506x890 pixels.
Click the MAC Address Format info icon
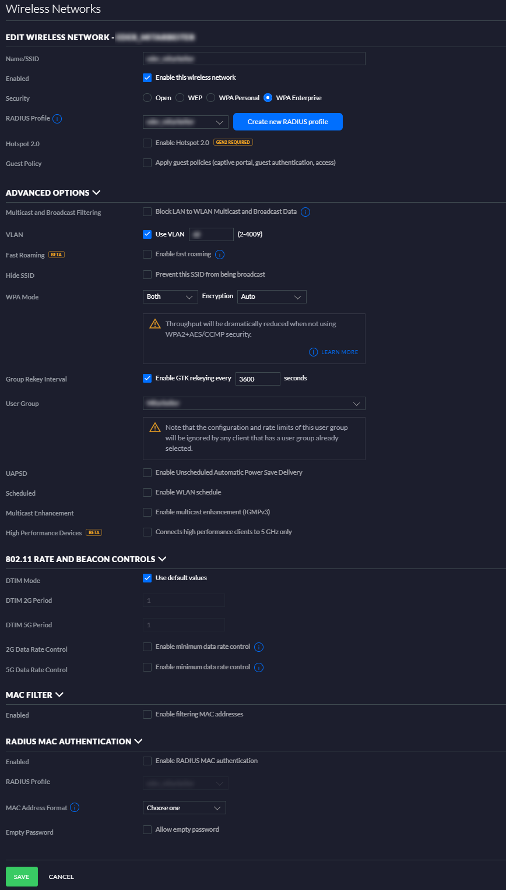tap(75, 808)
